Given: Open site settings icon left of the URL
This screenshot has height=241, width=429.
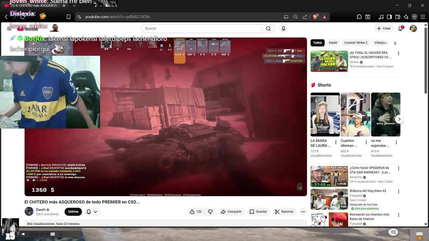Looking at the screenshot, I should [x=79, y=17].
